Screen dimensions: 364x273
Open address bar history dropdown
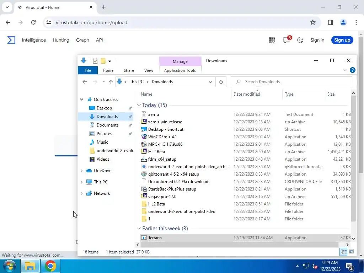tap(210, 82)
